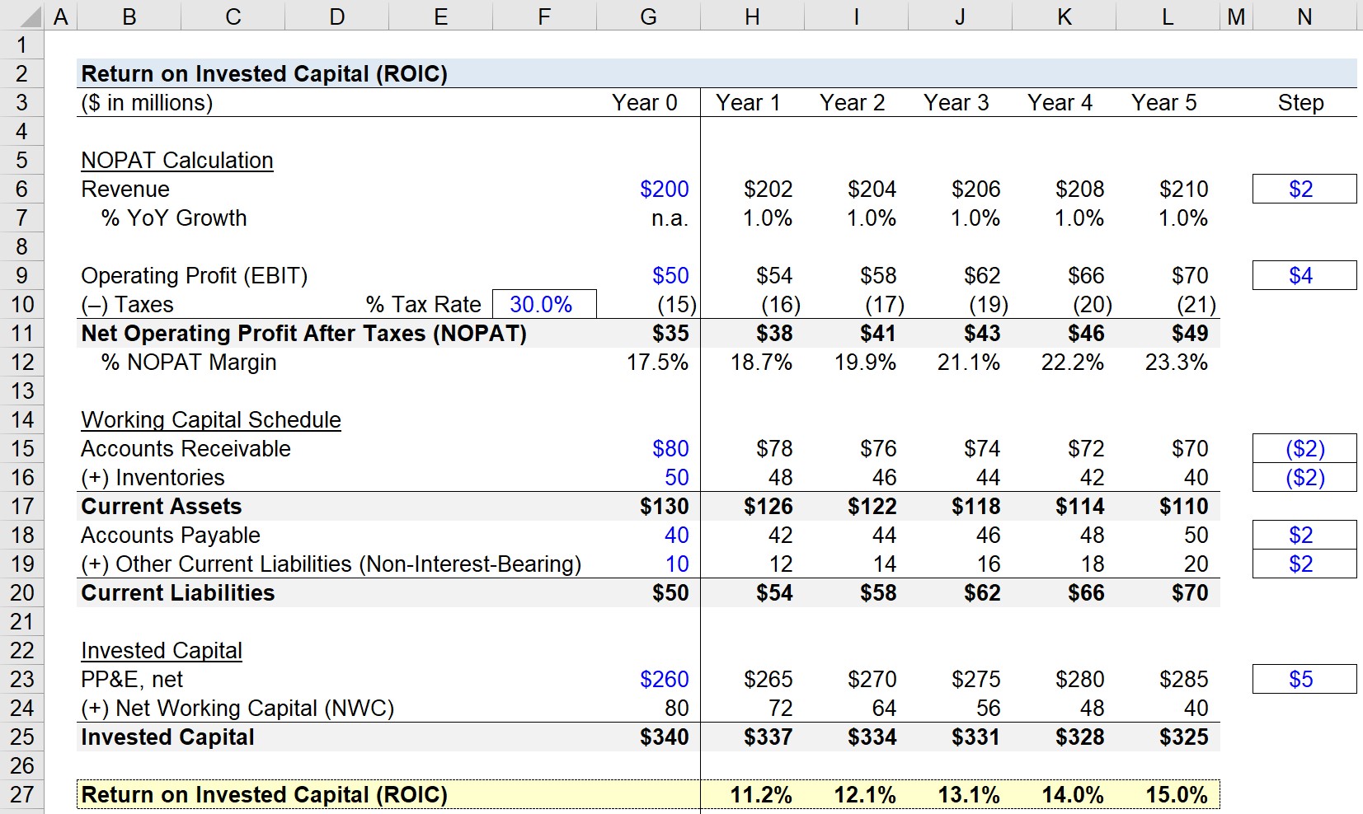The image size is (1363, 814).
Task: Click column N header
Action: pyautogui.click(x=1304, y=16)
